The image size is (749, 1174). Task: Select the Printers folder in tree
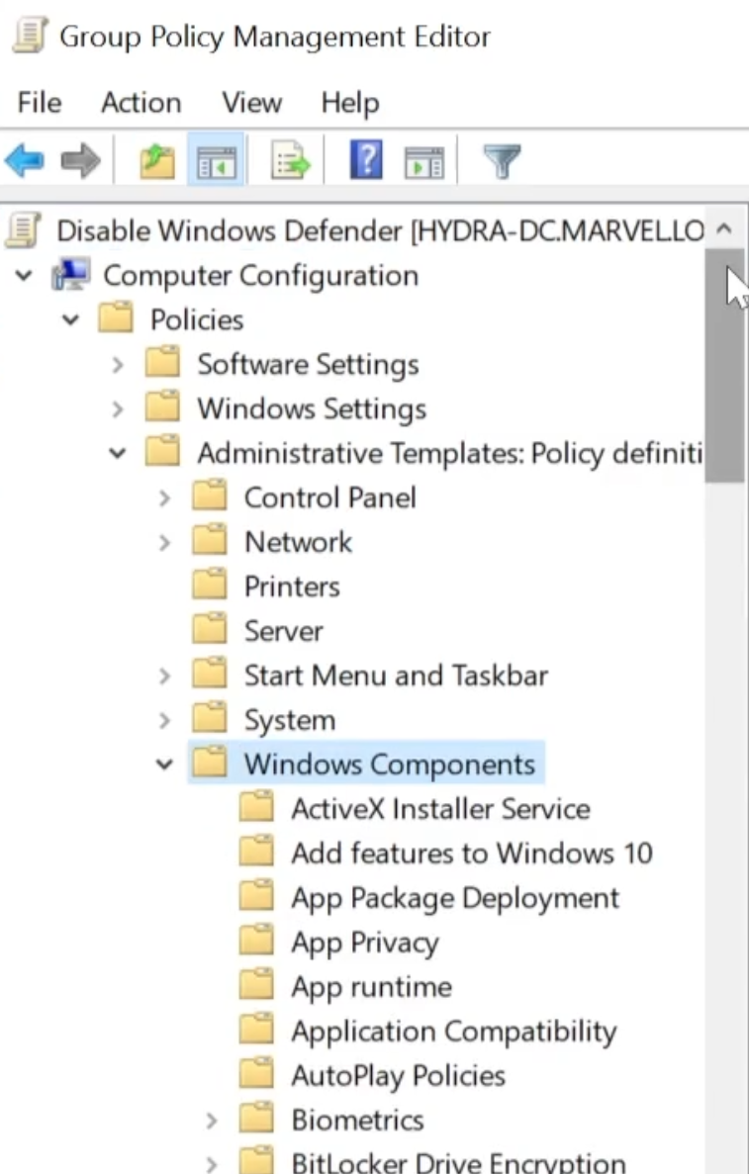tap(291, 587)
